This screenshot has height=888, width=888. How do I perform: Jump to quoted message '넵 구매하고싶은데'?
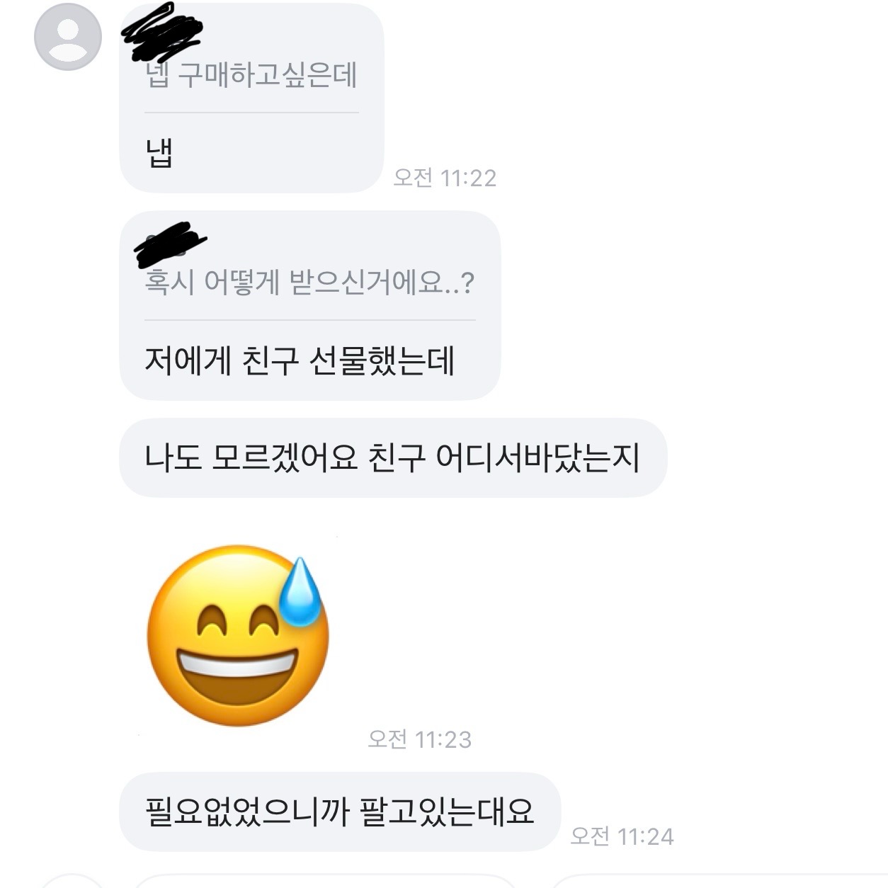(x=251, y=74)
